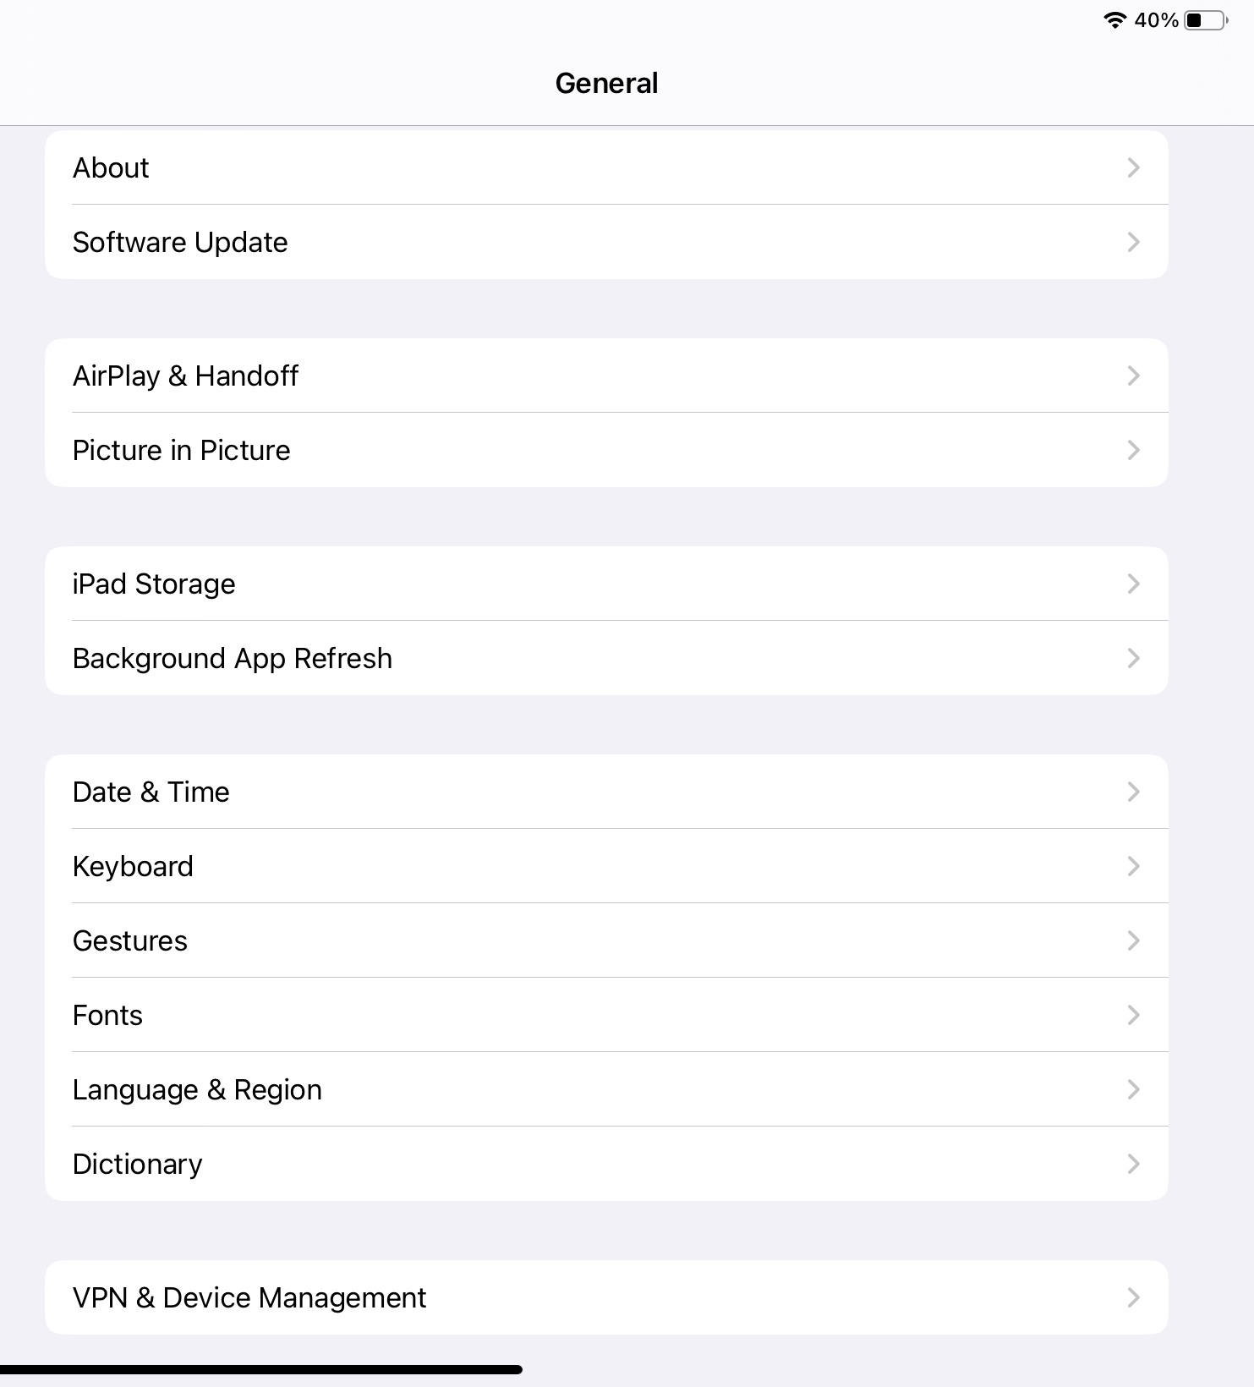Viewport: 1254px width, 1387px height.
Task: Click the chevron next to AirPlay & Handoff
Action: [1134, 376]
